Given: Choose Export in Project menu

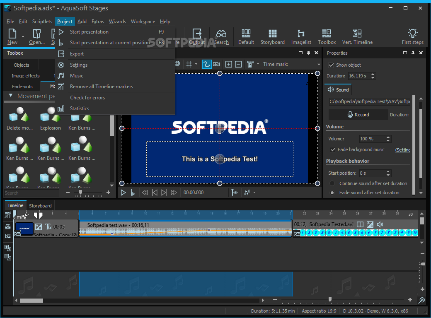Looking at the screenshot, I should tap(115, 54).
